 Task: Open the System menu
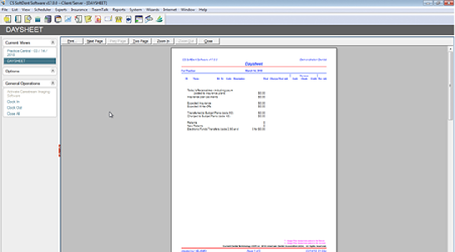coord(136,10)
